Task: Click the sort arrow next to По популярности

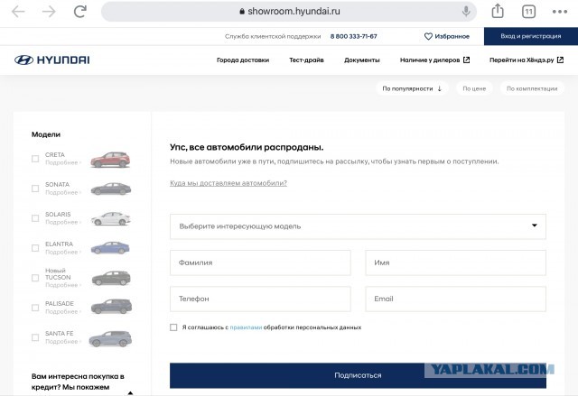Action: pos(440,88)
